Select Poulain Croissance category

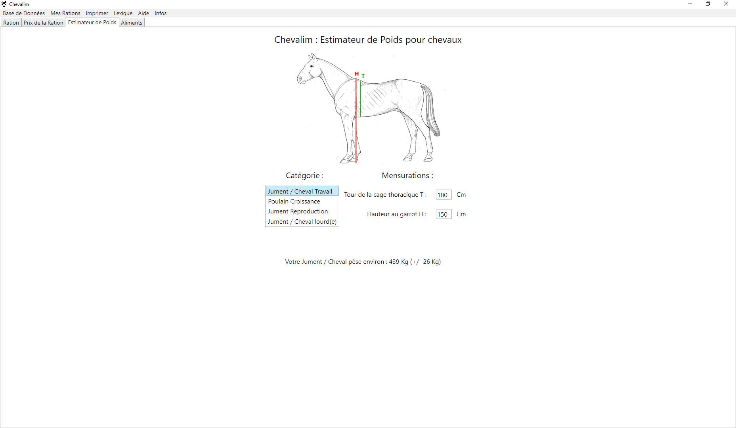tap(302, 202)
